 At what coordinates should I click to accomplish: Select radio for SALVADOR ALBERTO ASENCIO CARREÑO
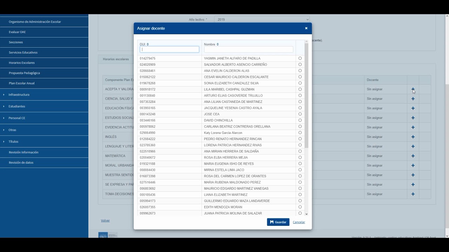(x=300, y=64)
